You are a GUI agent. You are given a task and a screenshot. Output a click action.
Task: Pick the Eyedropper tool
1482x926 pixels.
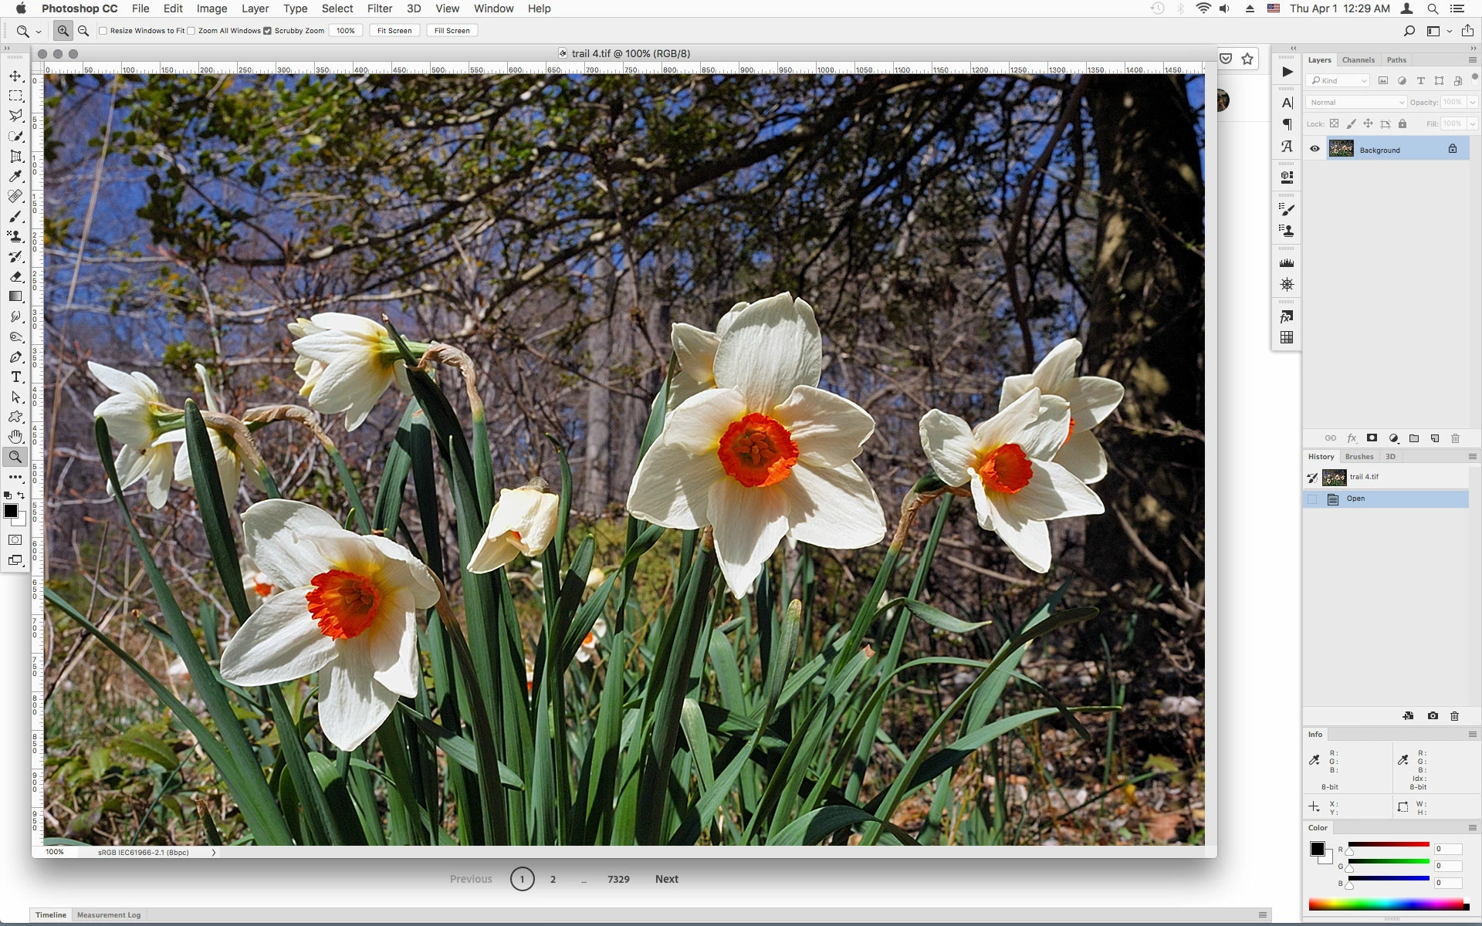15,177
